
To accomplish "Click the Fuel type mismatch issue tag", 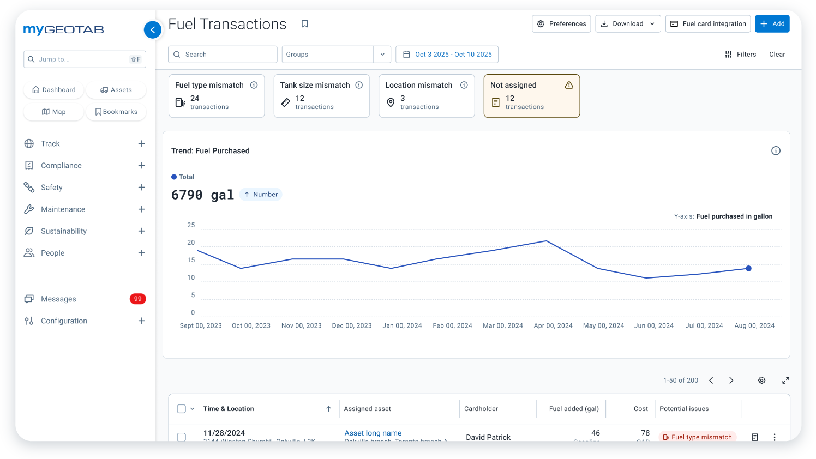I will tap(698, 437).
